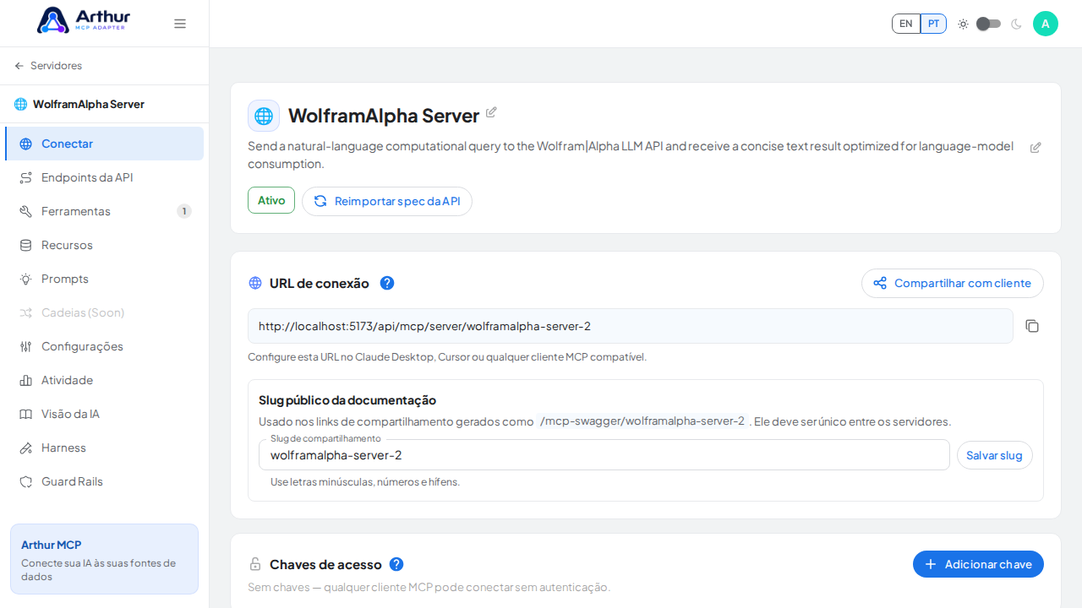
Task: Click Salvar slug
Action: pyautogui.click(x=995, y=455)
